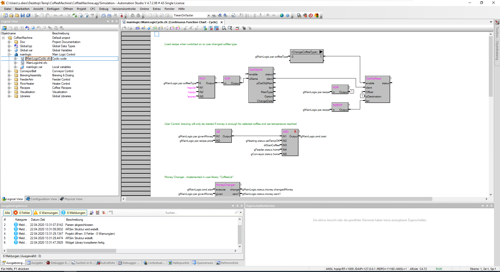Screen dimensions: 500x272
Task: Open the Projekt menu
Action: pos(82,9)
